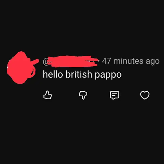
Task: Tap the outlined heart icon
Action: [x=145, y=95]
